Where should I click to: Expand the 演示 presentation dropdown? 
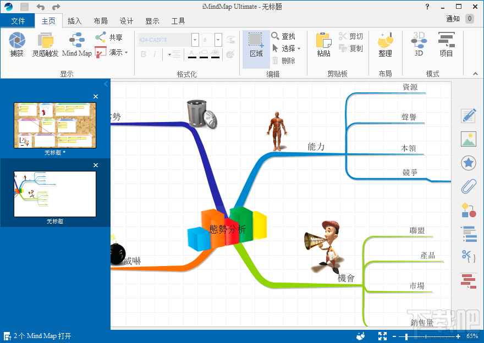[x=127, y=53]
